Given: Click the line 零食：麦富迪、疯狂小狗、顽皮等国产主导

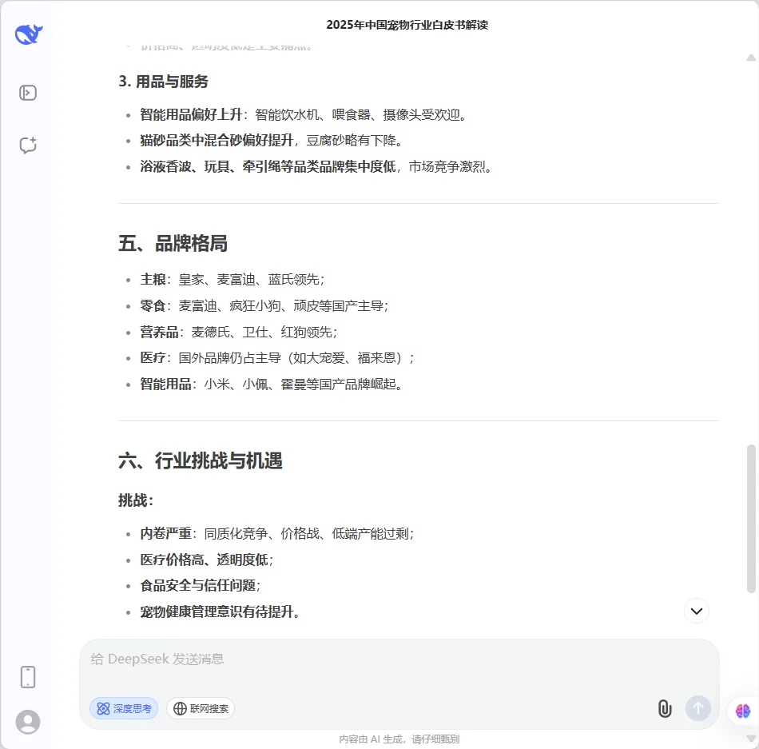Looking at the screenshot, I should click(264, 305).
